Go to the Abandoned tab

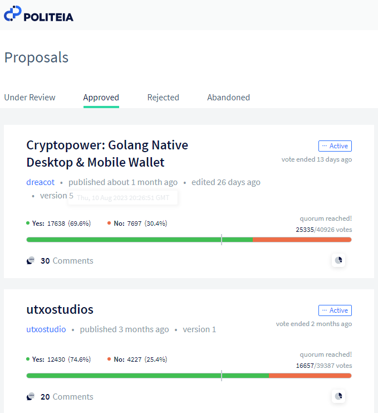228,98
